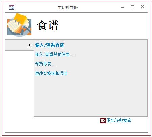Close the 主切换面板 window
Viewport: 152px width, 137px height.
[143, 7]
